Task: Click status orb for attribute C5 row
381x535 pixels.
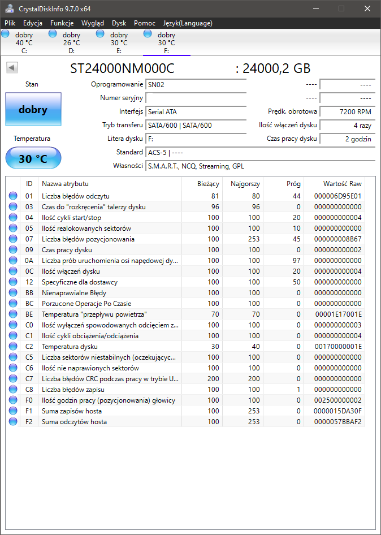Action: tap(13, 357)
